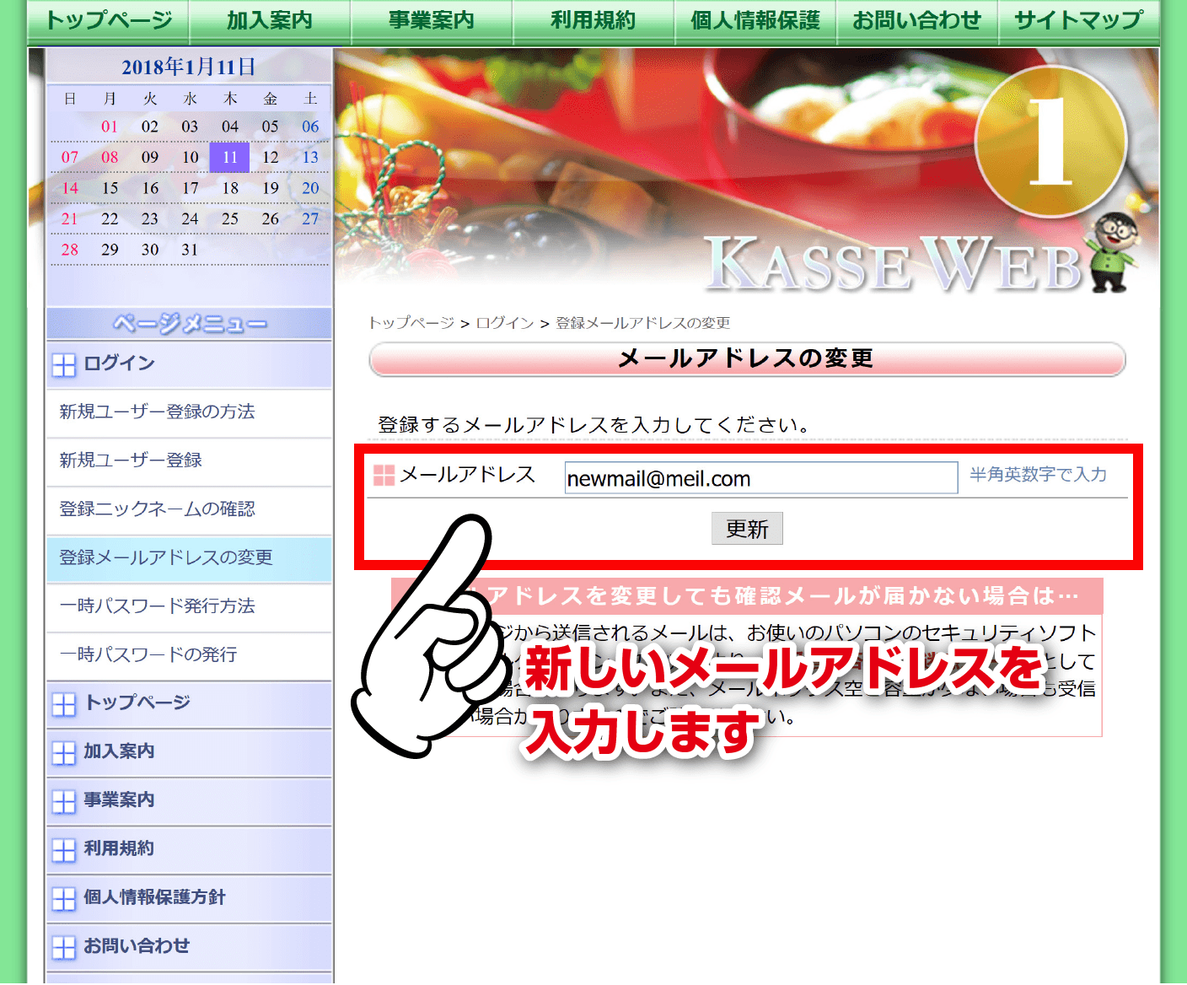Click the grid icon beside sidebar お問い合わせ

(64, 948)
